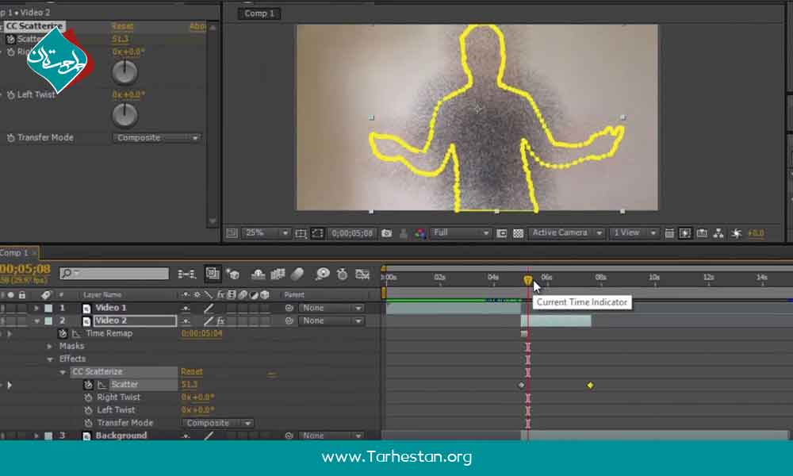The height and width of the screenshot is (476, 793).
Task: Click the Draft 3D icon in timeline
Action: 232,274
